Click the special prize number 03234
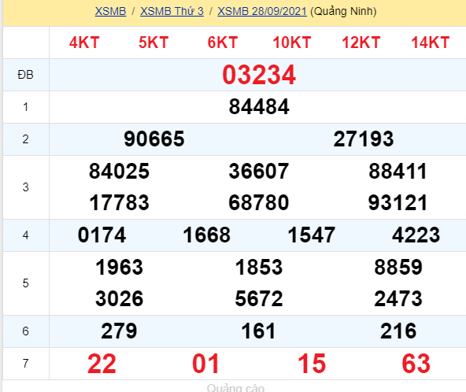 point(259,75)
